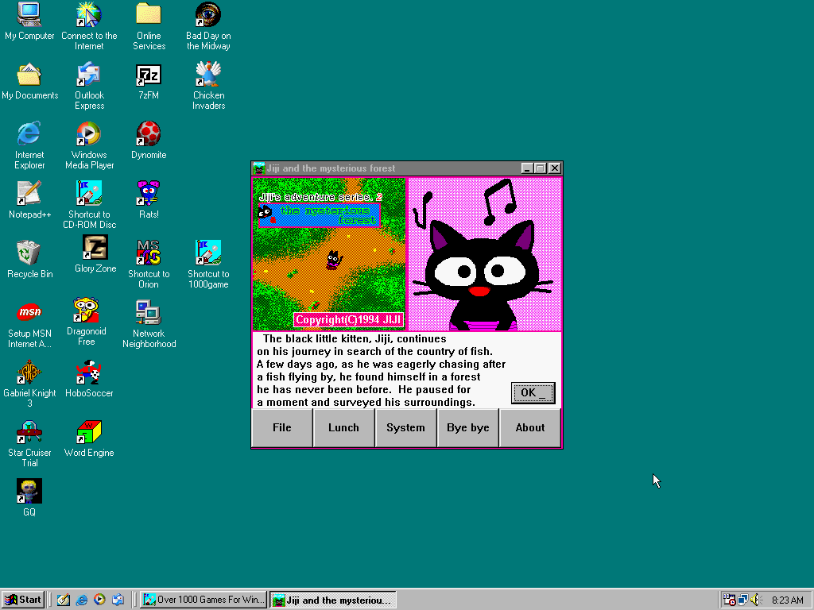Open the File menu in Jiji game
This screenshot has height=610, width=814.
[282, 427]
